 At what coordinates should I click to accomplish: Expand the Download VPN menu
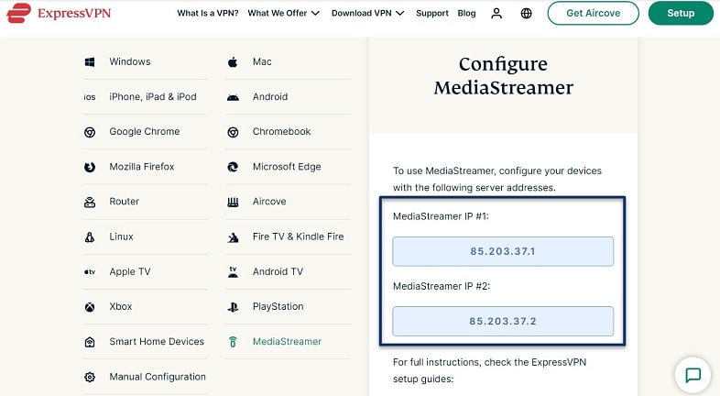(367, 14)
